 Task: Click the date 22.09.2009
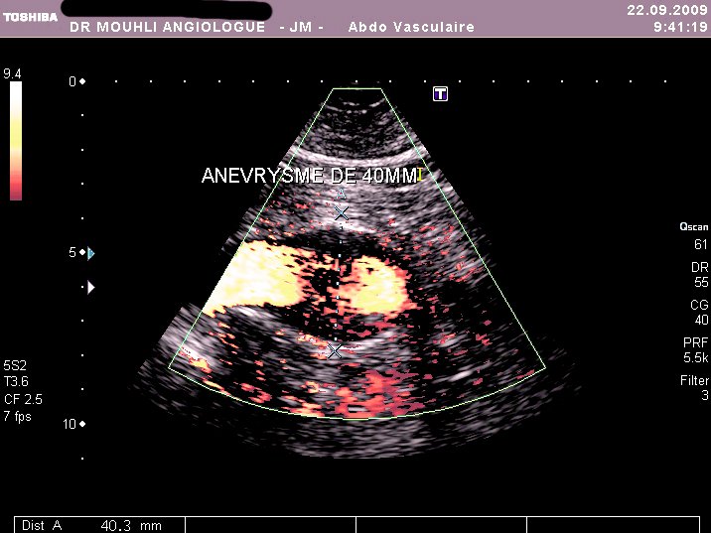(666, 10)
